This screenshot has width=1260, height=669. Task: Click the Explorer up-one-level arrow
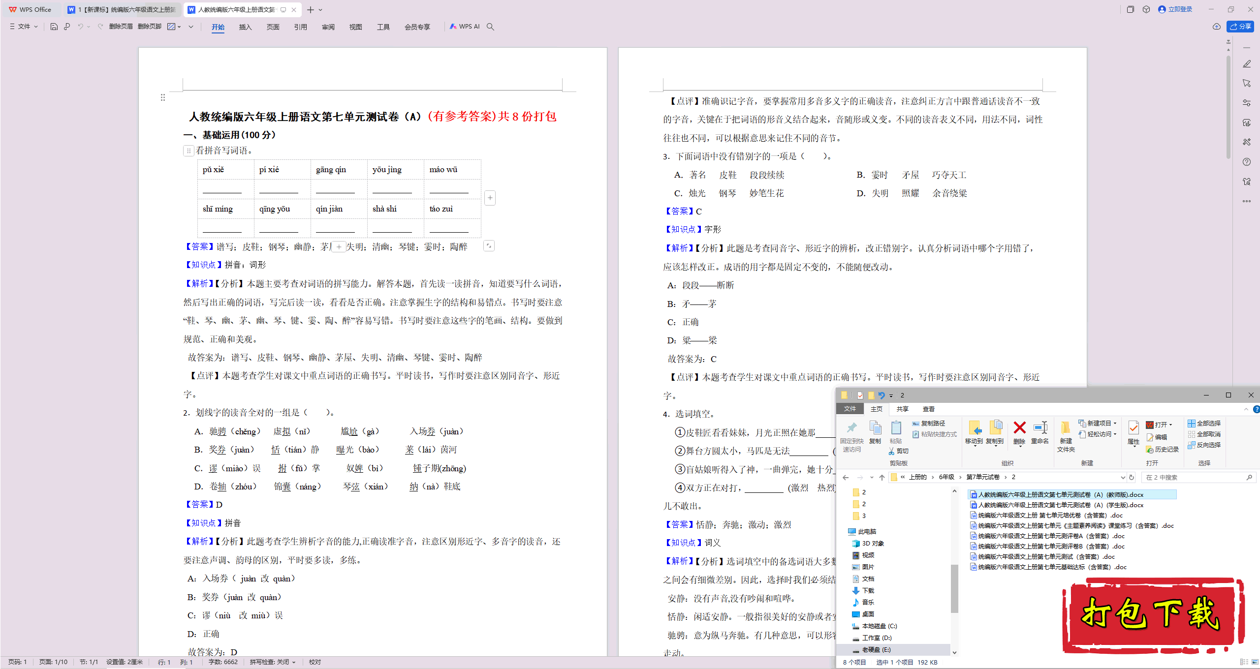pos(882,478)
